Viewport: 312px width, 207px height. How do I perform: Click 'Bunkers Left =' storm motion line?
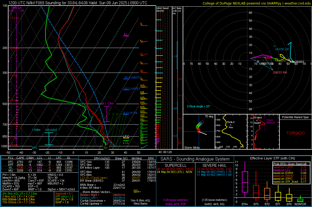click(x=103, y=198)
